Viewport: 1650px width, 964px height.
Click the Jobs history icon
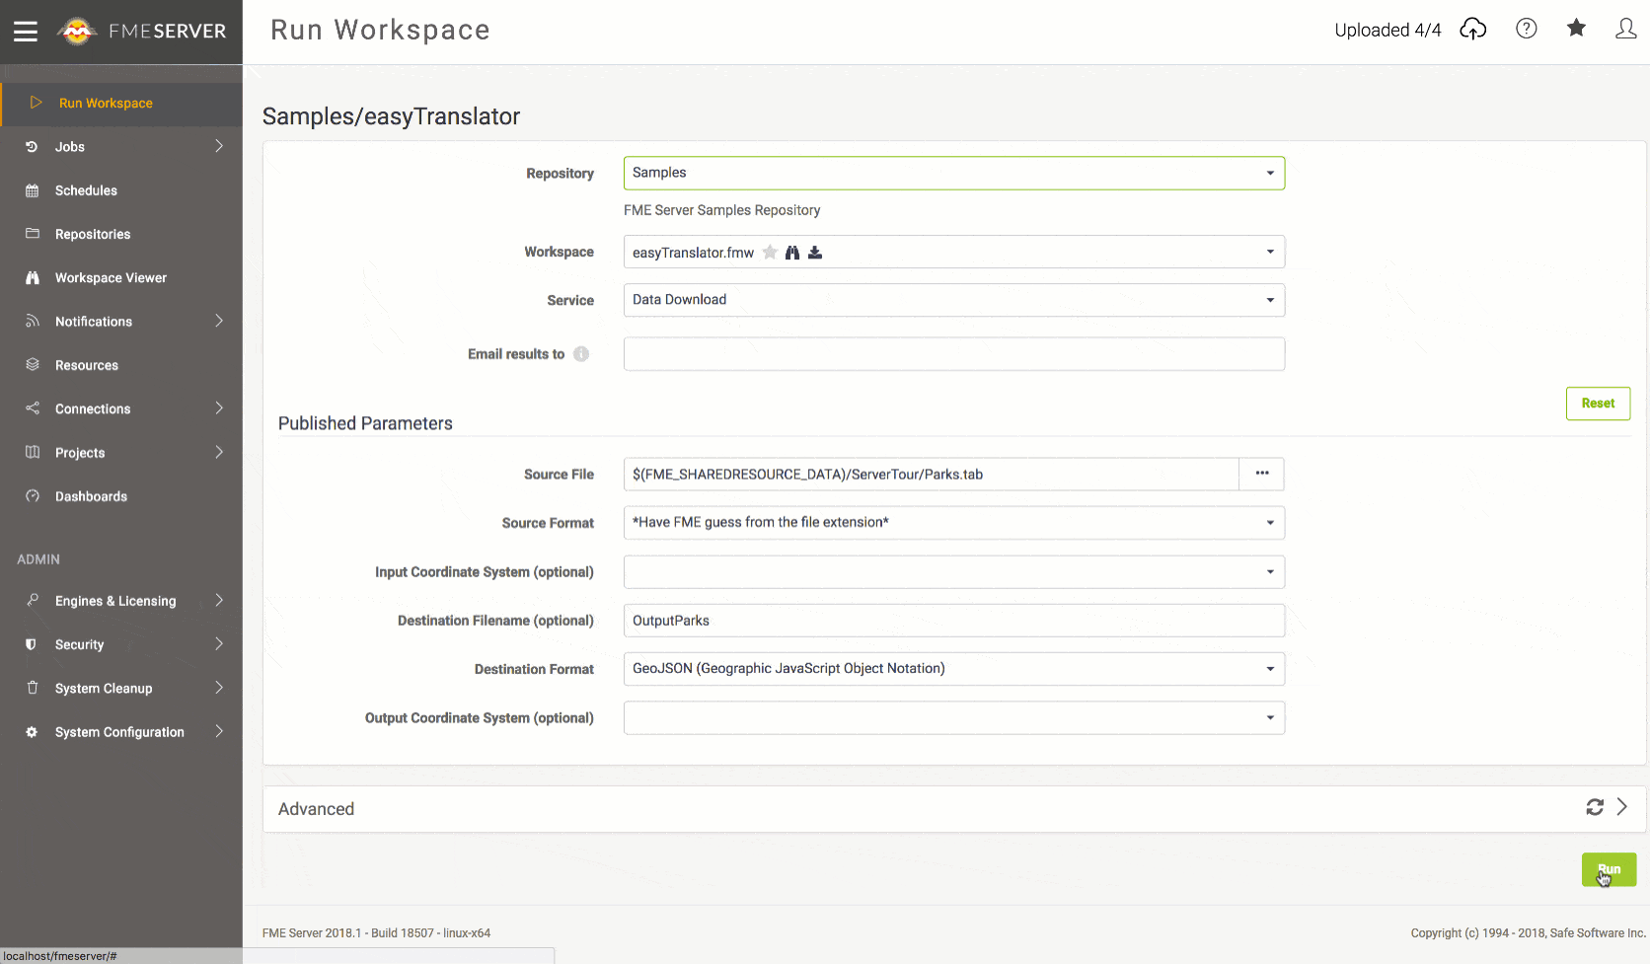point(32,146)
